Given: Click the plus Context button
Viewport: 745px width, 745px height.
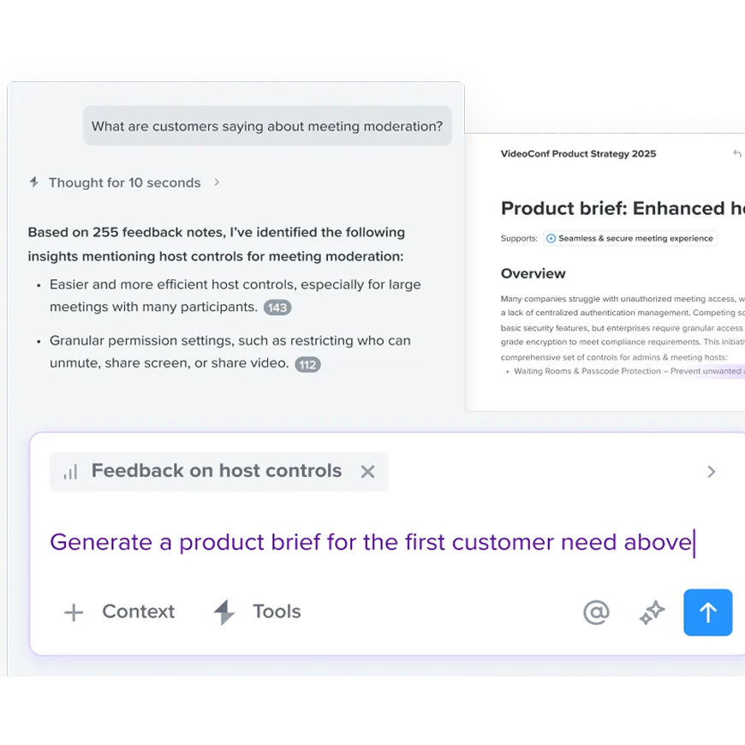Looking at the screenshot, I should pyautogui.click(x=119, y=611).
